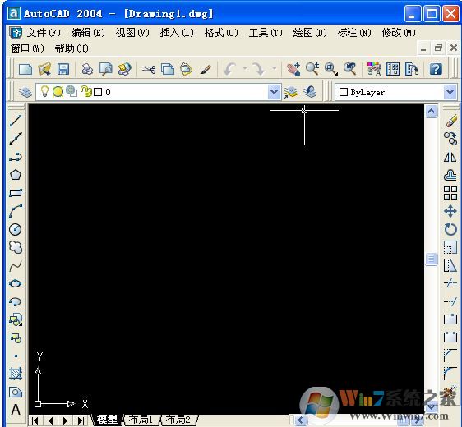Switch to the 布局1 tab
Viewport: 462px width, 427px height.
[x=141, y=420]
